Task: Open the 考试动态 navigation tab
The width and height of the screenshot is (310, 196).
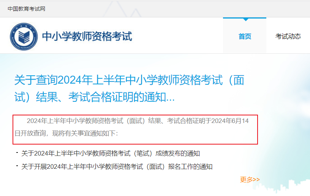Action: tap(288, 36)
